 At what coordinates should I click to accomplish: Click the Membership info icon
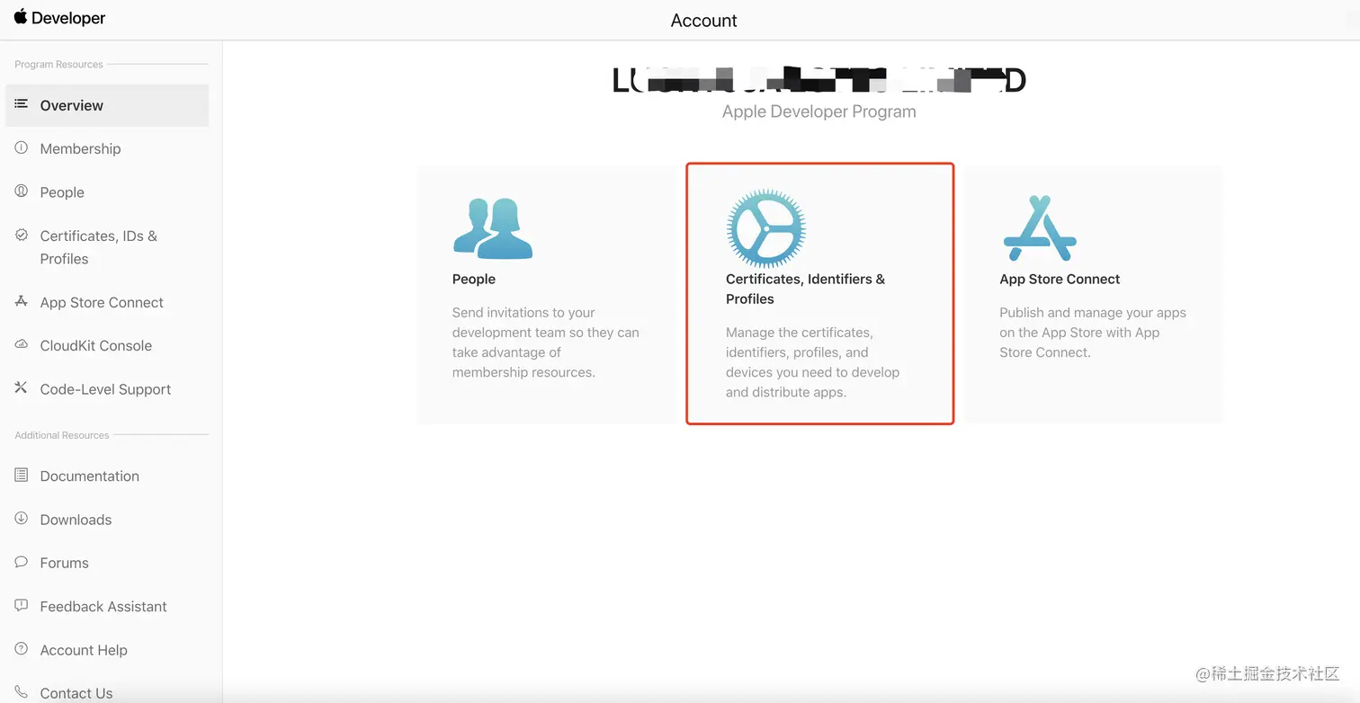tap(22, 147)
